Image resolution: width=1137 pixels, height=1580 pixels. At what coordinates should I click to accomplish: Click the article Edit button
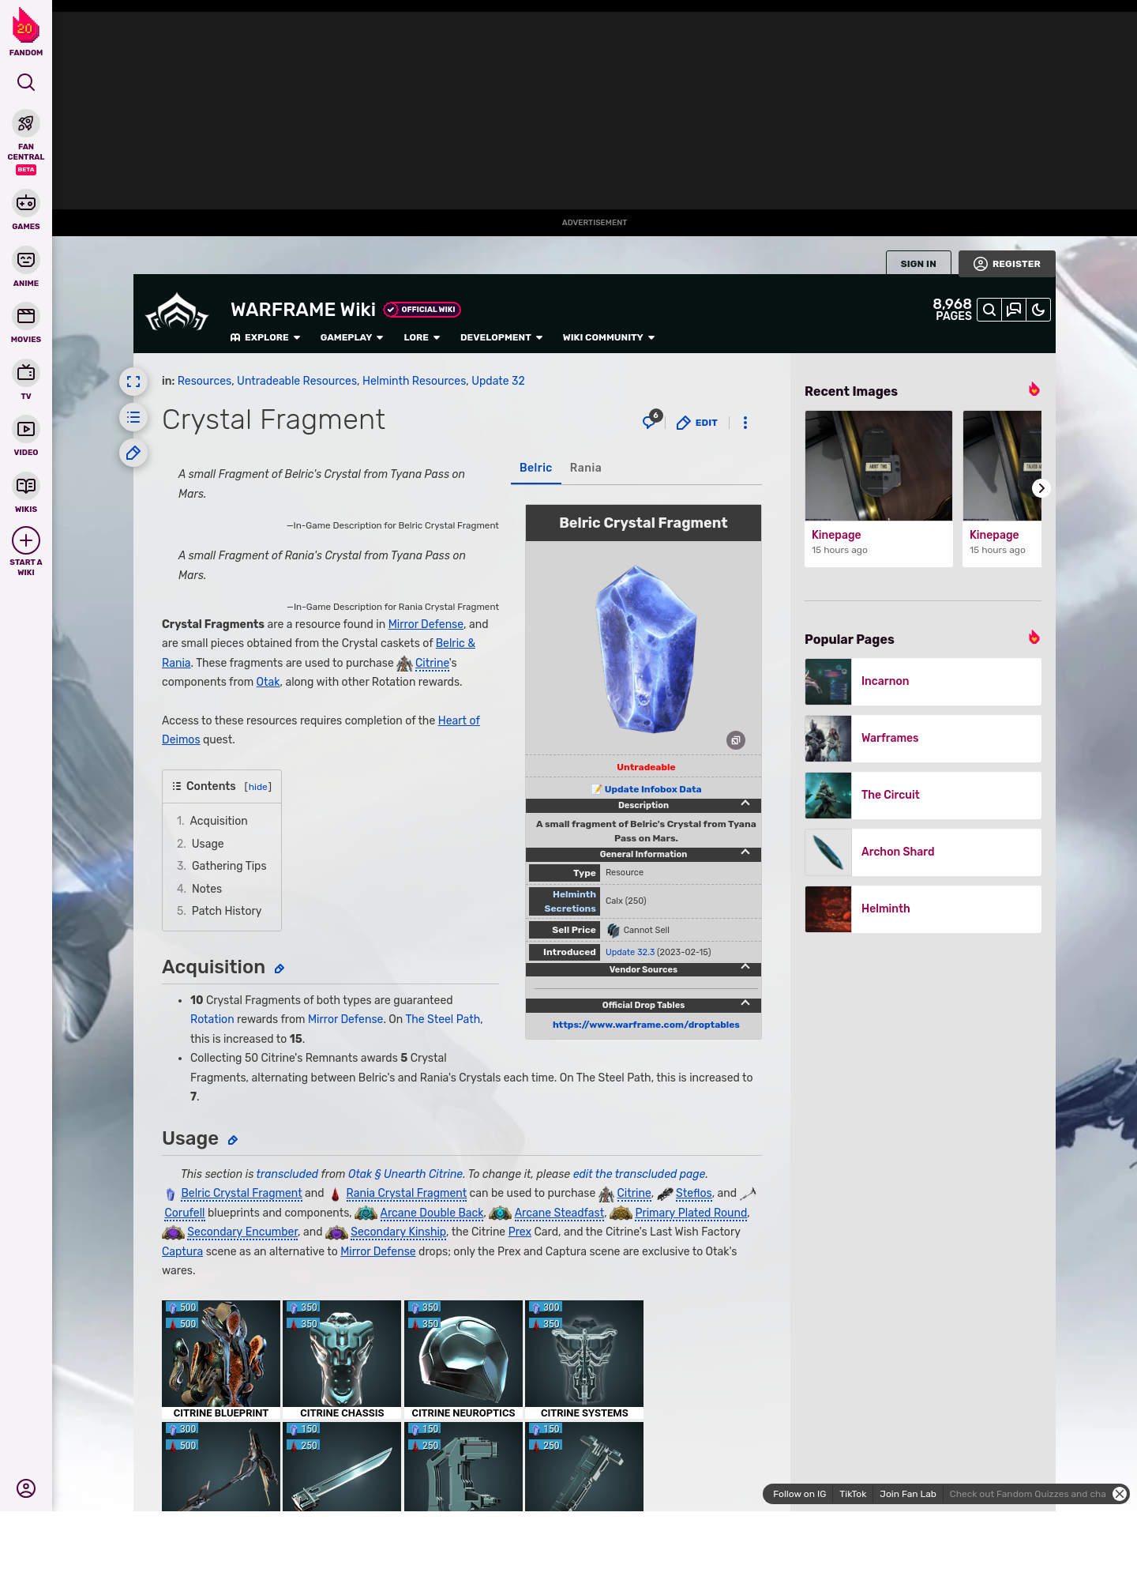pos(697,423)
